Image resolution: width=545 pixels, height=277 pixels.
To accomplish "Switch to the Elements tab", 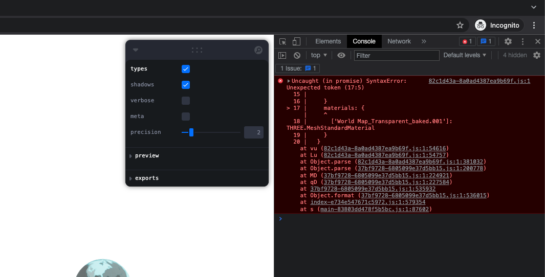I will [x=328, y=41].
